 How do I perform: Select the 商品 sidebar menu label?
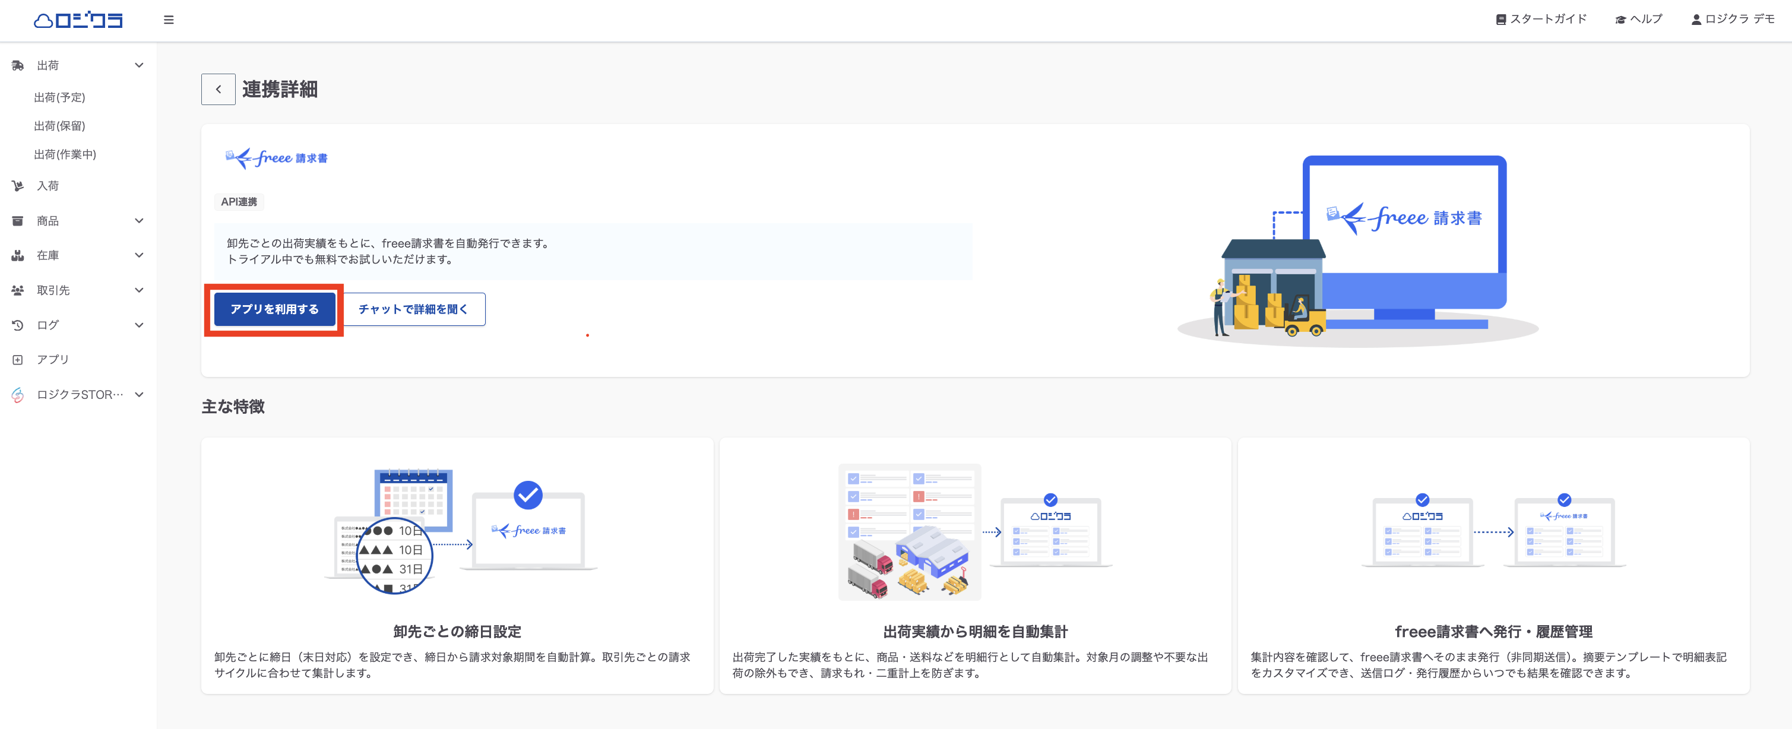pos(48,220)
